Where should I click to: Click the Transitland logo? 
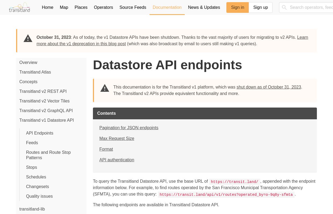19,7
